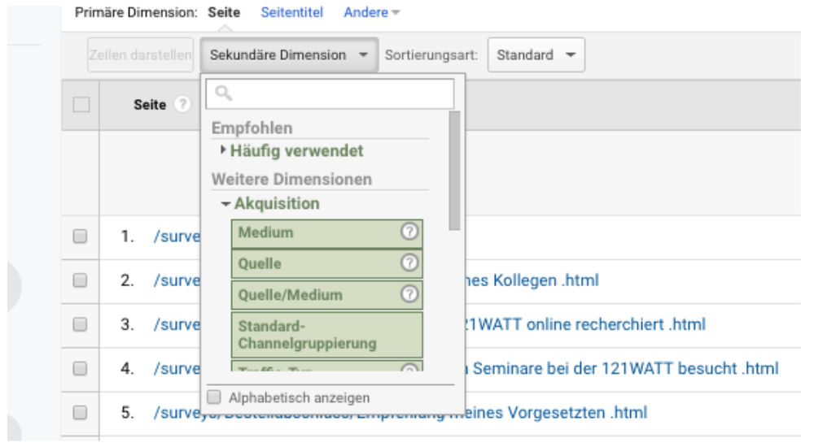Select the checkbox for row 4
Viewport: 814px width, 447px height.
80,369
